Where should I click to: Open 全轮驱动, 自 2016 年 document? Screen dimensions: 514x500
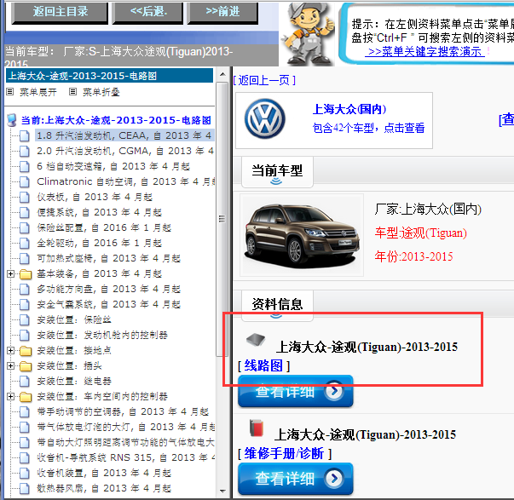(100, 243)
